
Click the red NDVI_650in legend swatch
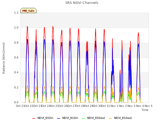click(x=34, y=118)
